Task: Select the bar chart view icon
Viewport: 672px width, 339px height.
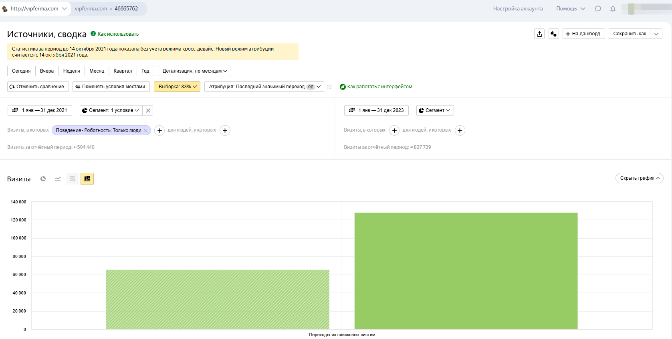Action: [87, 179]
